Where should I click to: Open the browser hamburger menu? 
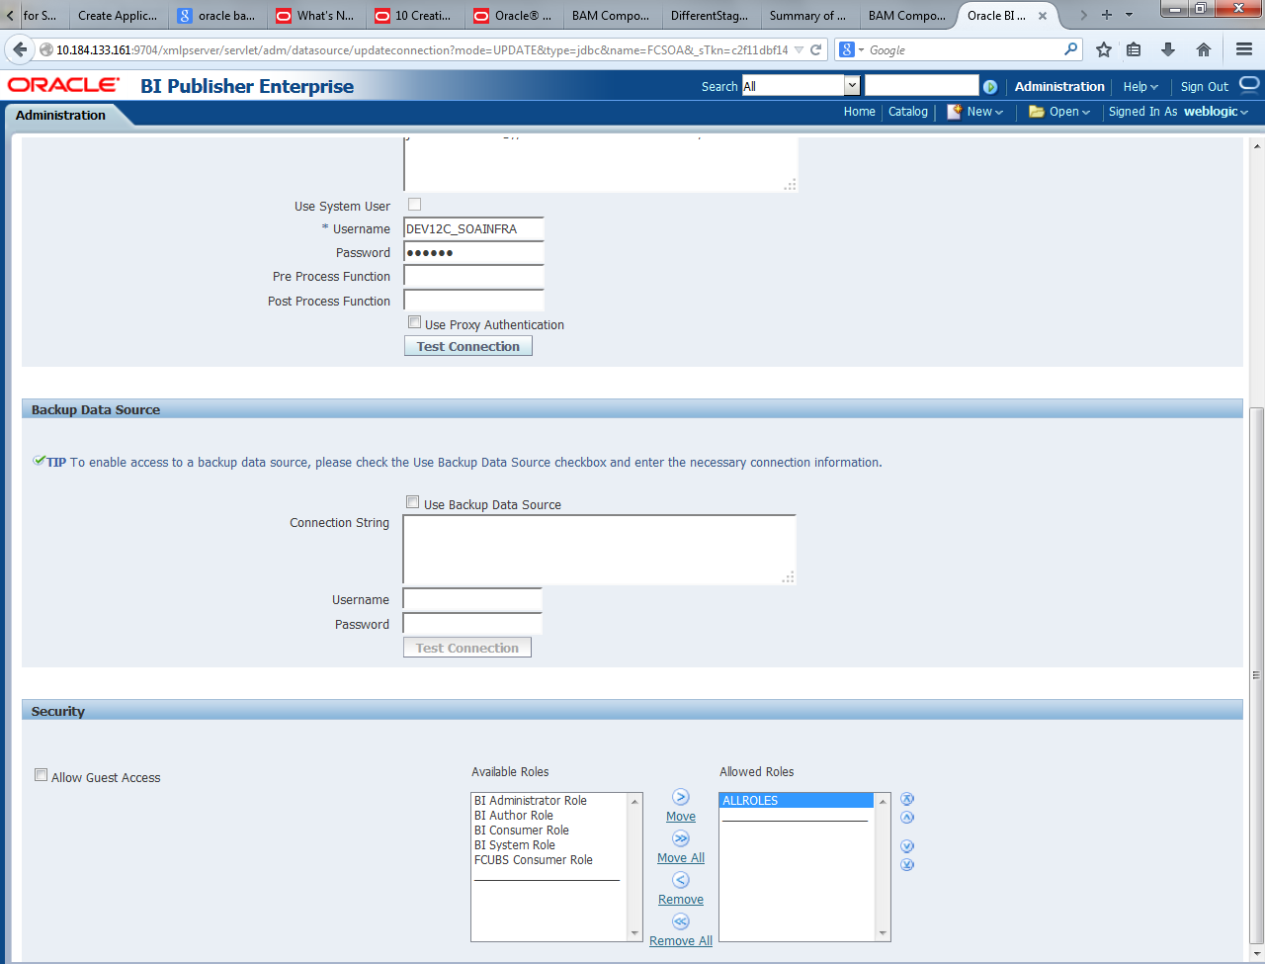click(1244, 49)
